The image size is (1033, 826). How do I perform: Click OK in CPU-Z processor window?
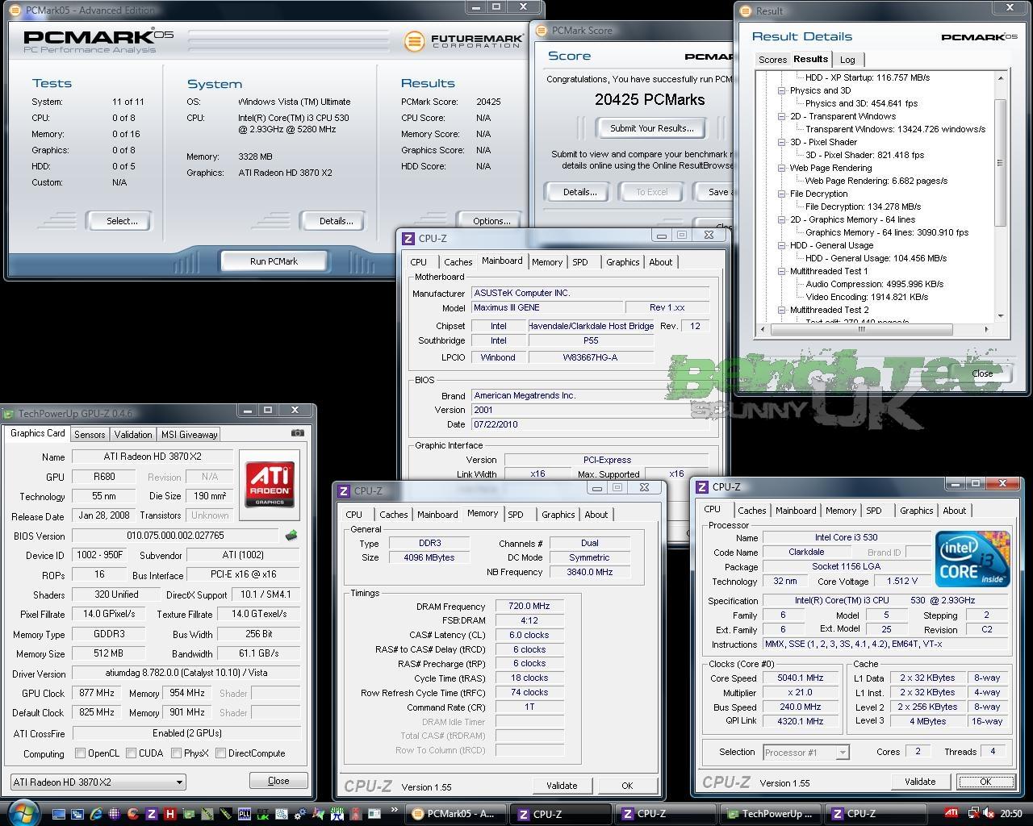pyautogui.click(x=985, y=782)
